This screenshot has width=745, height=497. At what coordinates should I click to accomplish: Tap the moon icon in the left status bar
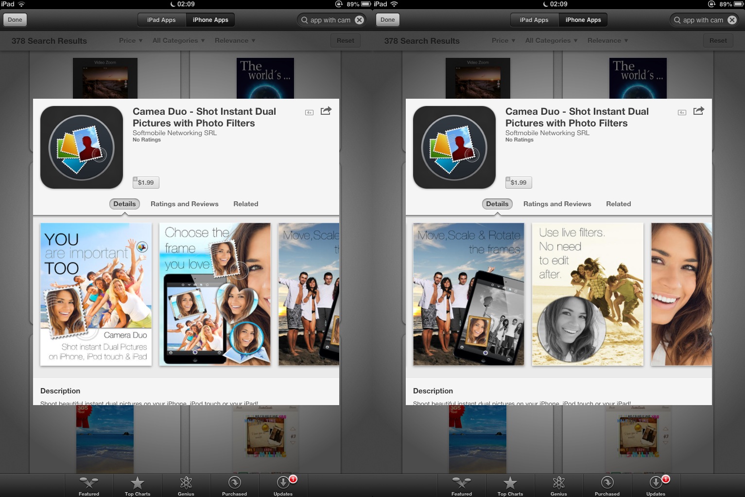173,4
